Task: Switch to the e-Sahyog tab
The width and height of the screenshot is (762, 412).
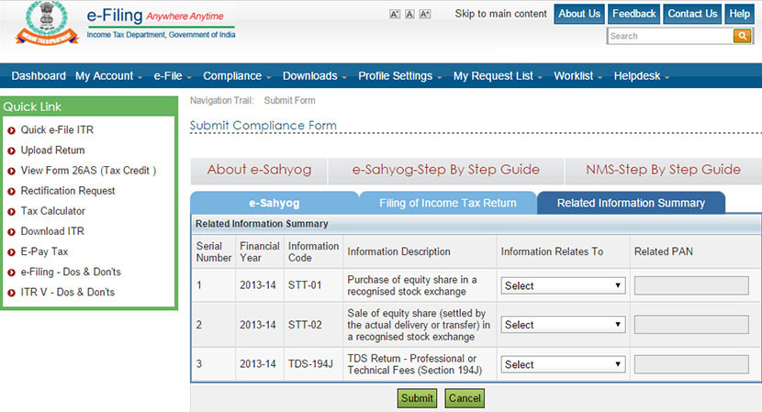Action: point(275,203)
